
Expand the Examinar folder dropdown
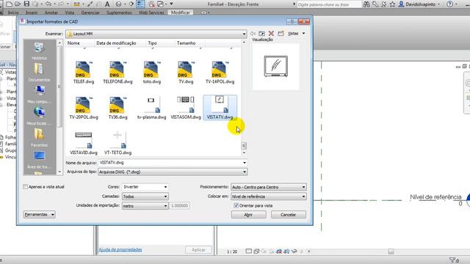point(244,34)
